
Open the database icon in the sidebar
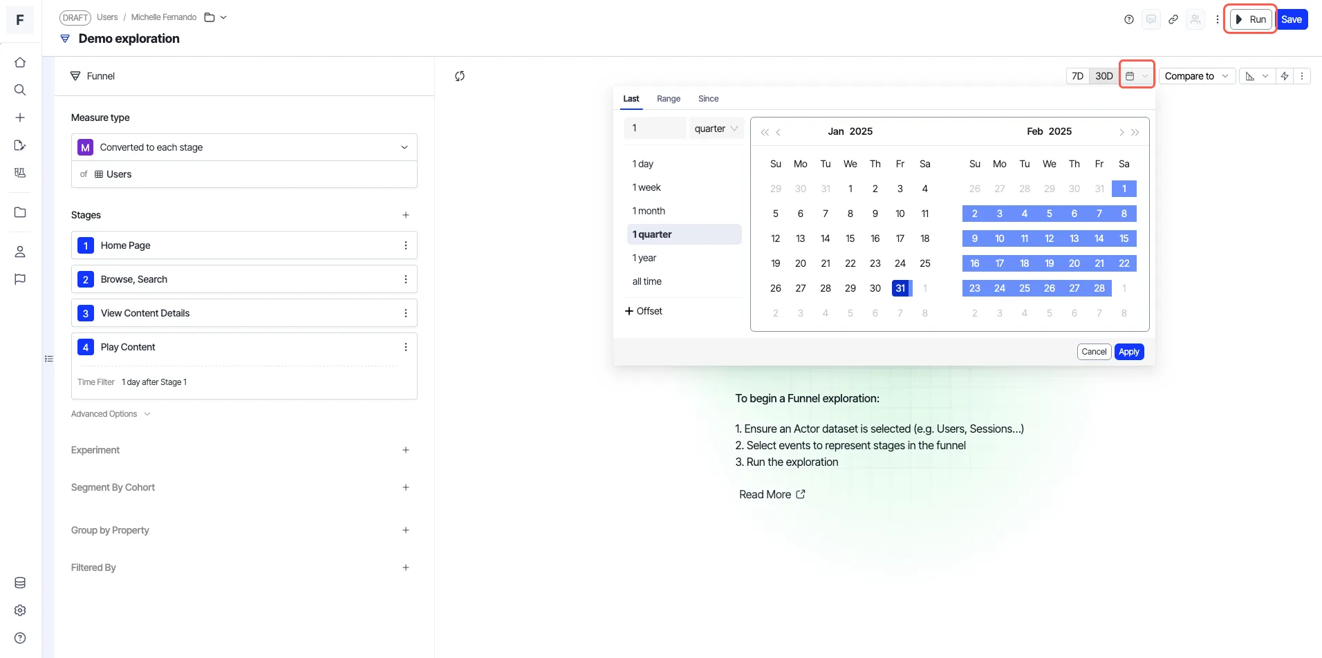pos(20,583)
